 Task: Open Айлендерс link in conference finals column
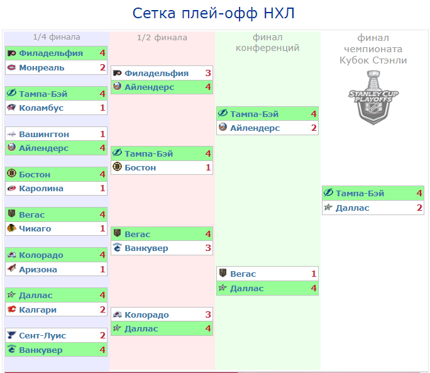[x=255, y=128]
